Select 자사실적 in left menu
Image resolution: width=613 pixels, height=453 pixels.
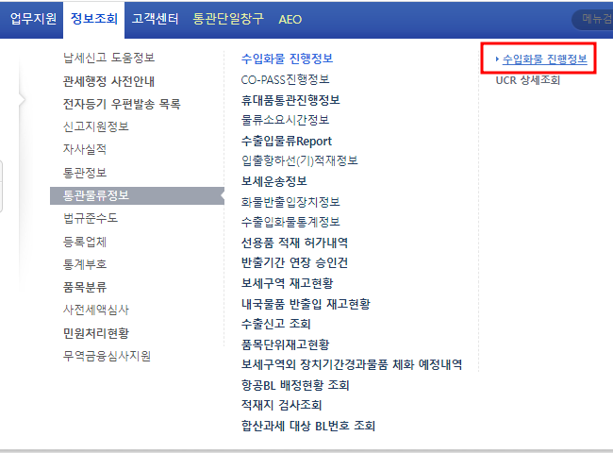coord(85,149)
